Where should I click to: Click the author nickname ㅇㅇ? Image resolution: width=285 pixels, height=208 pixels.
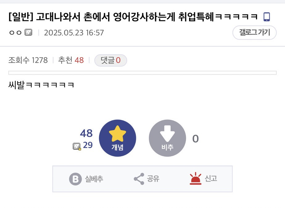click(15, 33)
